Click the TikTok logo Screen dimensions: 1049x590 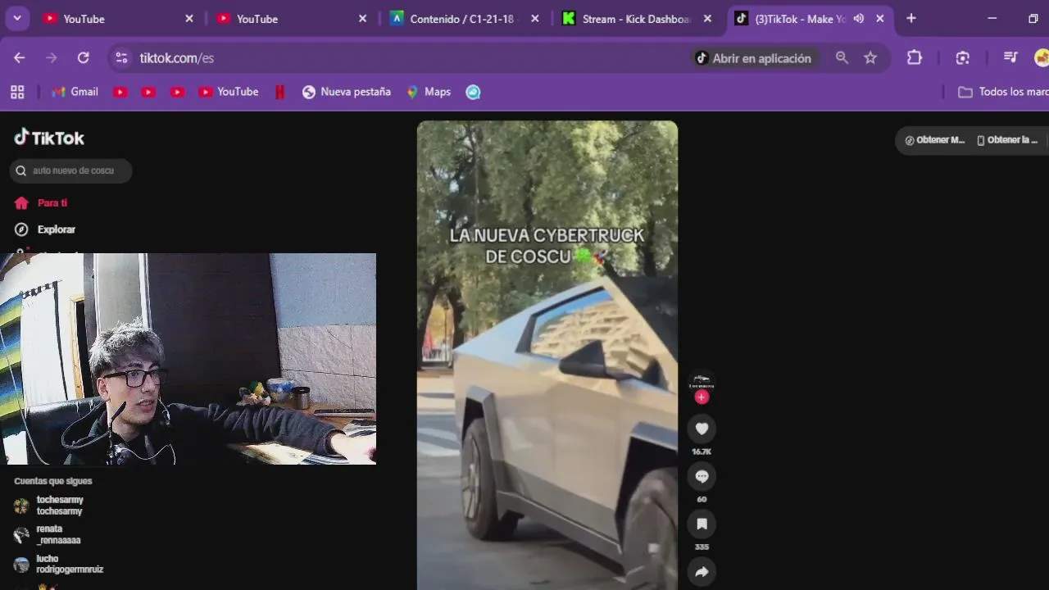(49, 138)
